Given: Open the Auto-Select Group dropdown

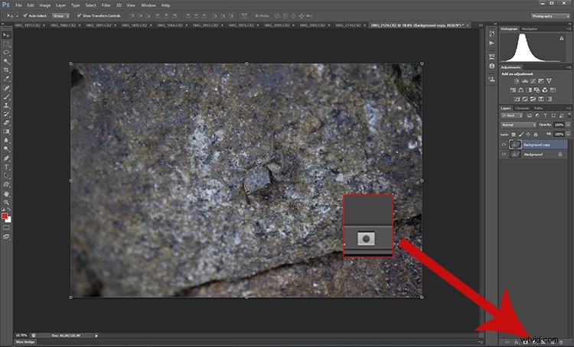Looking at the screenshot, I should click(60, 16).
